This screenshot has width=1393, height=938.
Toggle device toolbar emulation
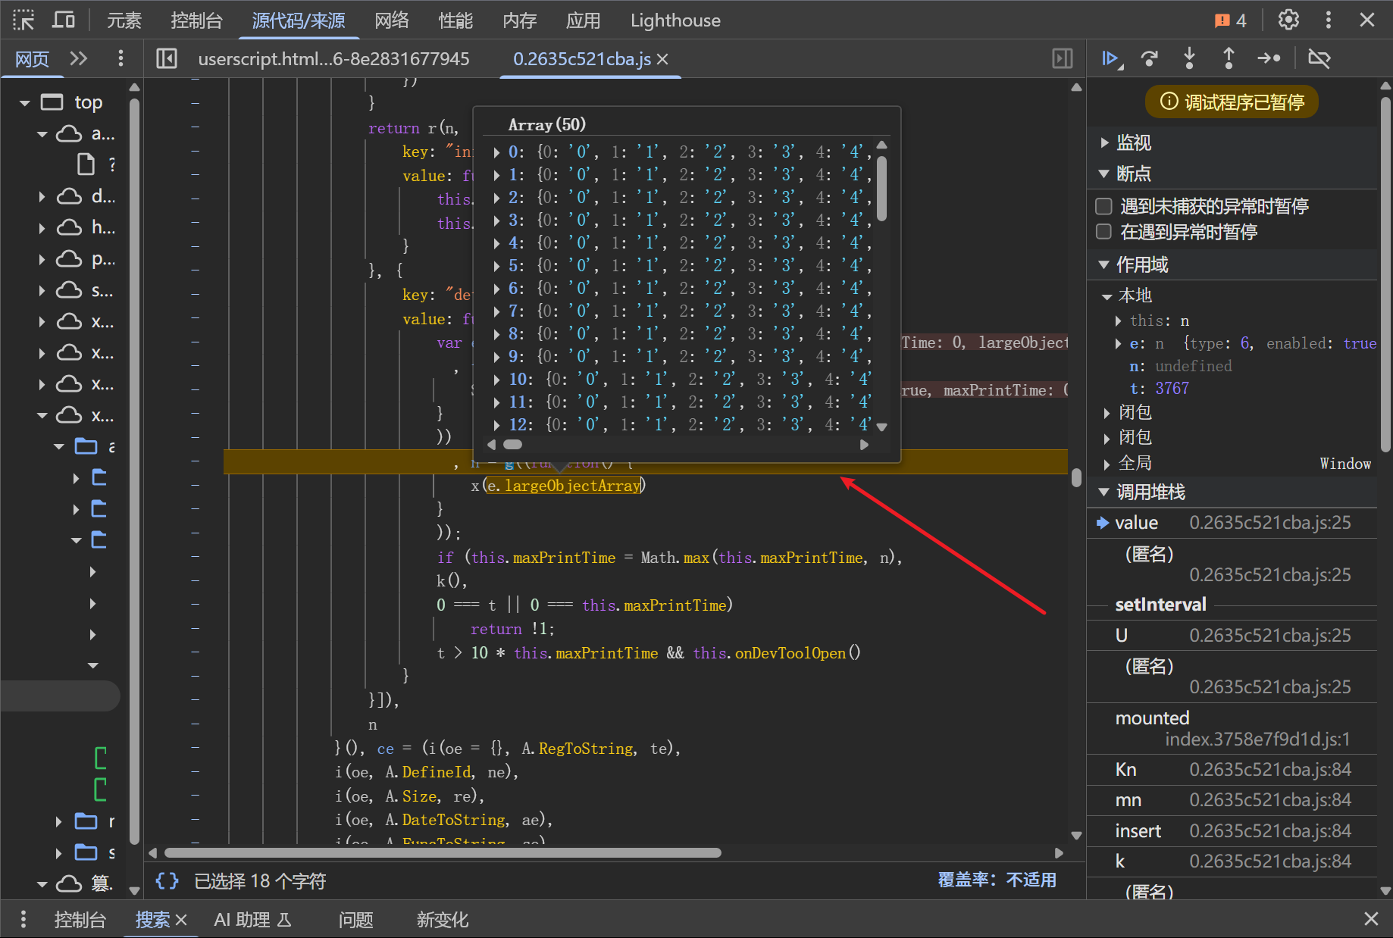pos(64,20)
